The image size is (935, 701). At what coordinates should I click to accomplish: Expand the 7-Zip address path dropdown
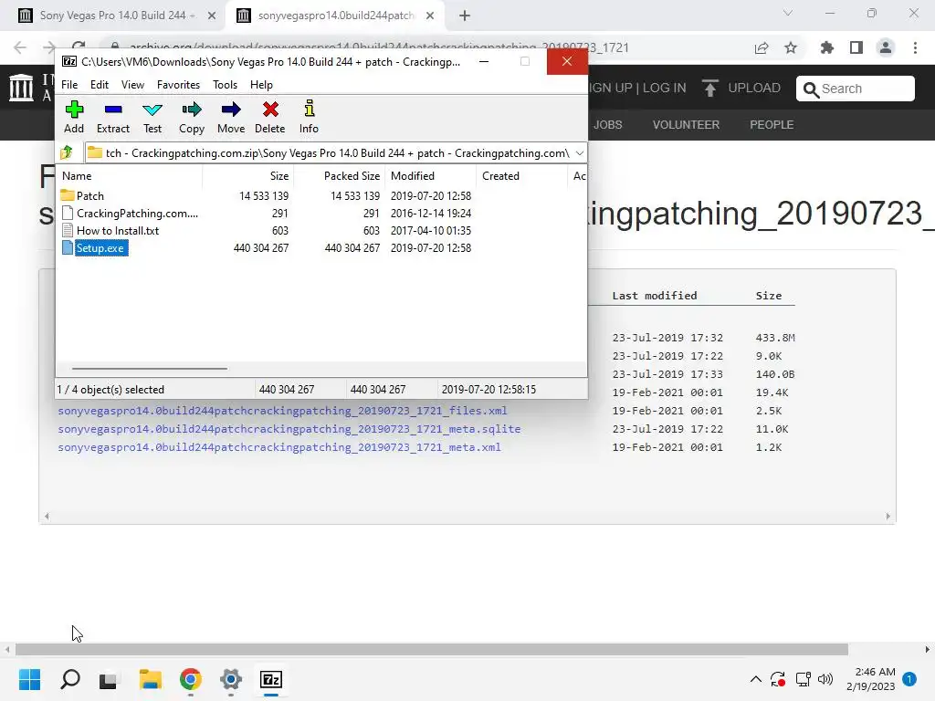tap(580, 153)
